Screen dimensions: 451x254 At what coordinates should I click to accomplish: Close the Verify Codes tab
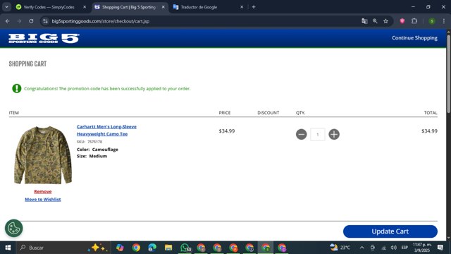[85, 7]
